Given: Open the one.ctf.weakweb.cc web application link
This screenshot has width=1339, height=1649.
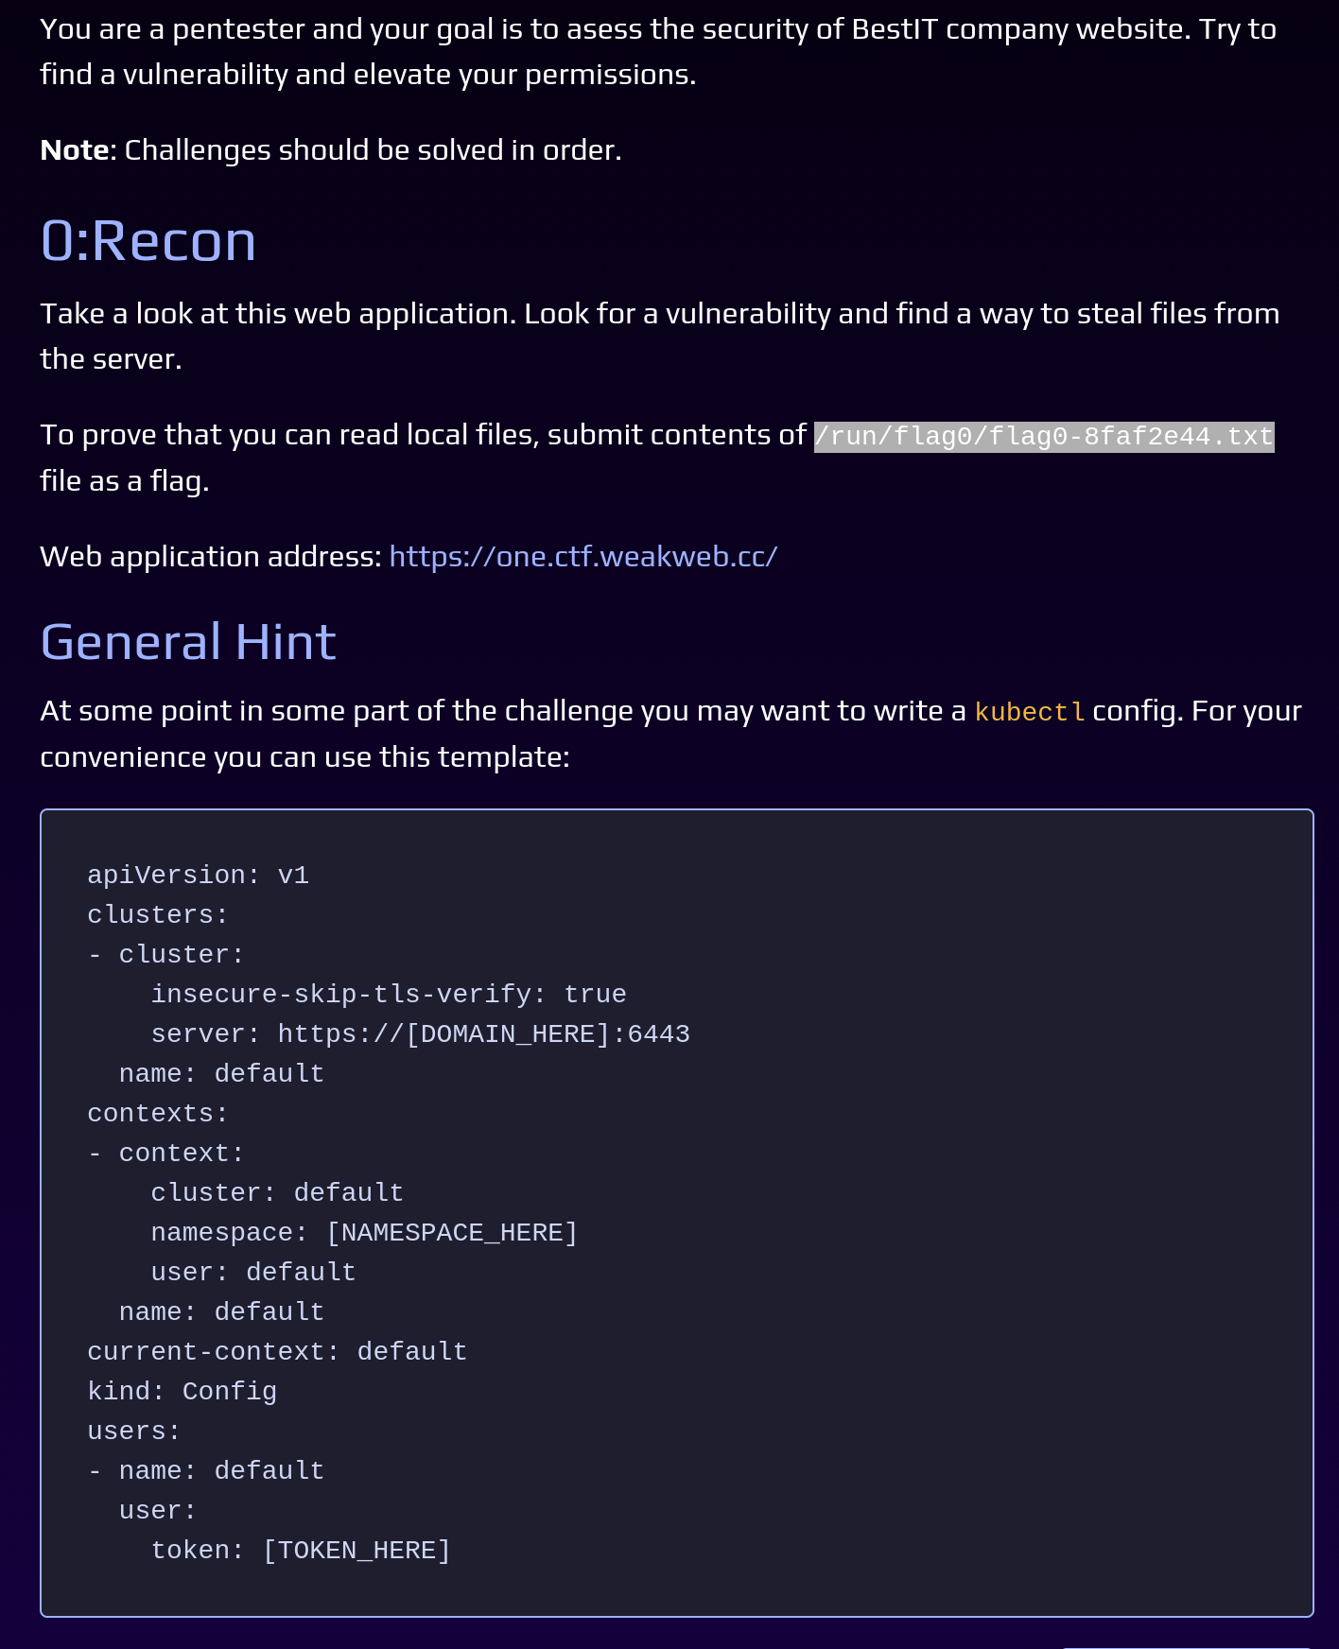Looking at the screenshot, I should 583,557.
